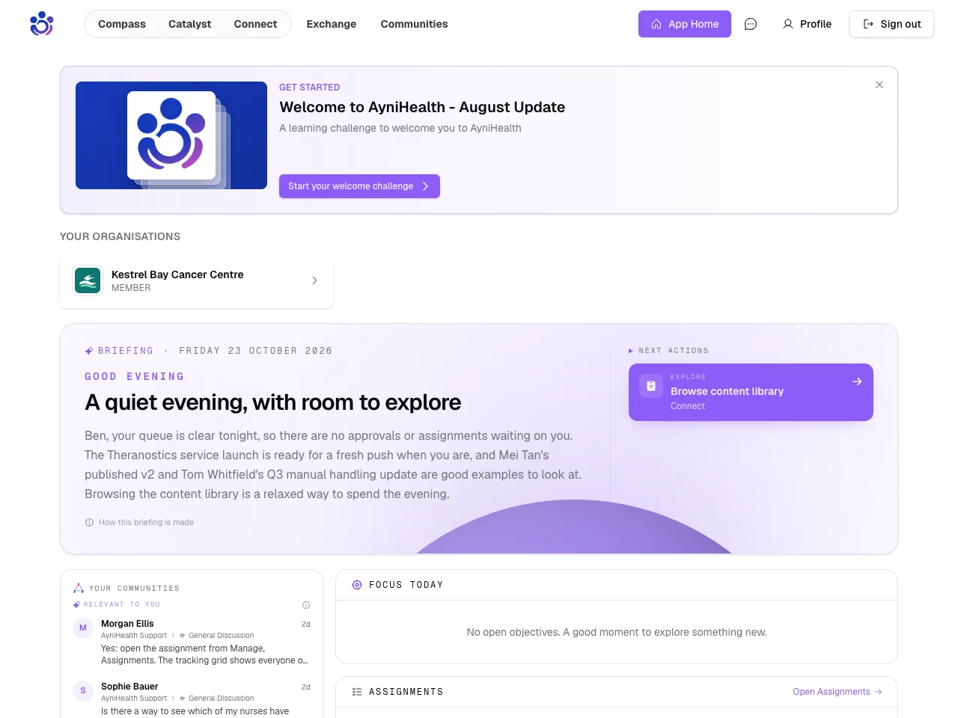Screen dimensions: 958x718
Task: Open the Profile page
Action: click(x=807, y=24)
